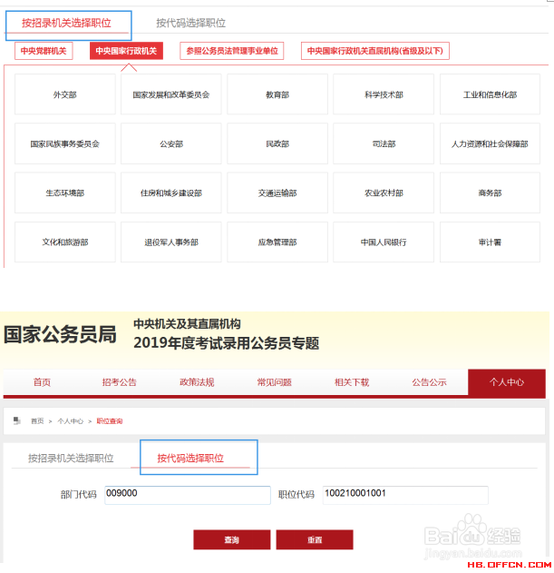Viewport: 554px width, 573px height.
Task: Open the 中国人民银行 tile
Action: point(384,242)
